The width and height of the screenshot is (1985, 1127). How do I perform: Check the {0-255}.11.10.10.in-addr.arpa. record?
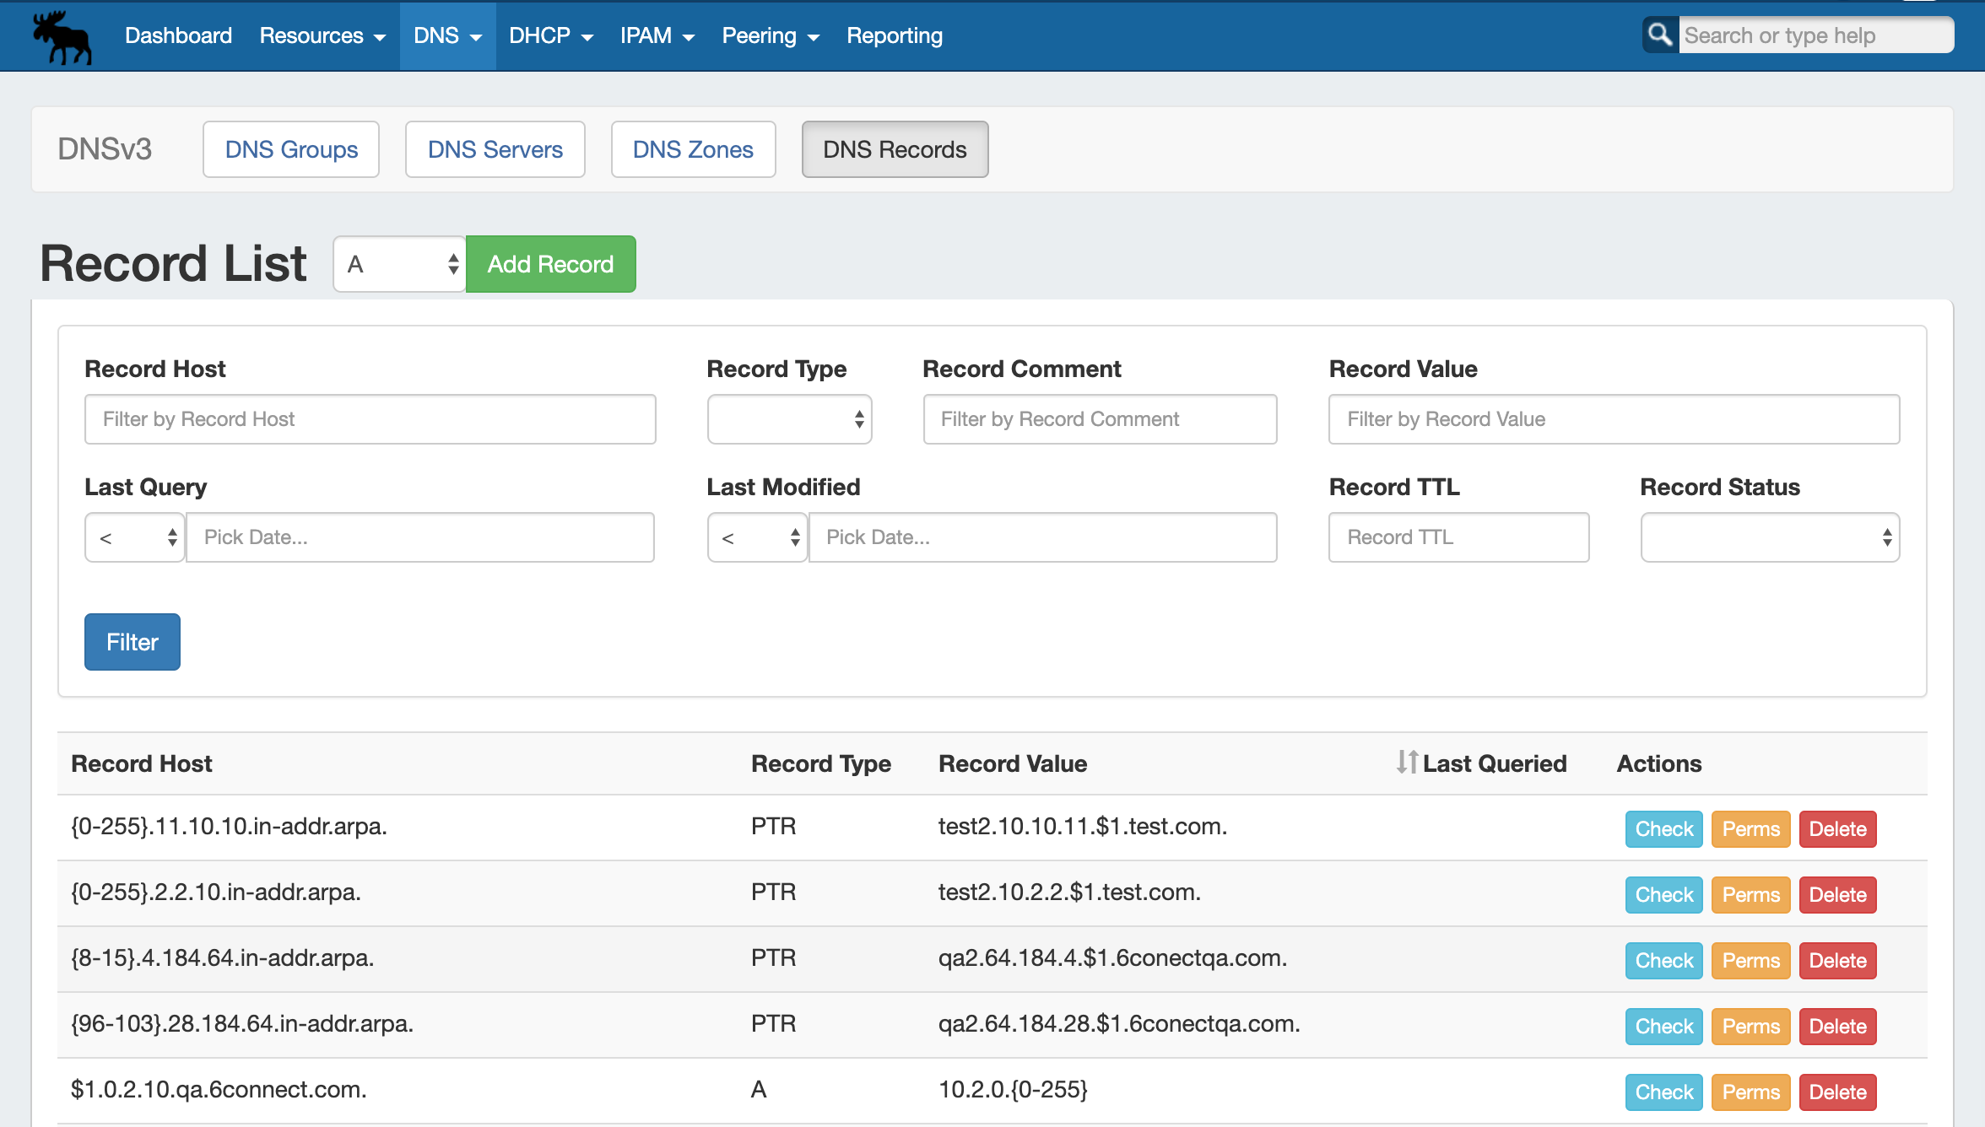tap(1663, 829)
